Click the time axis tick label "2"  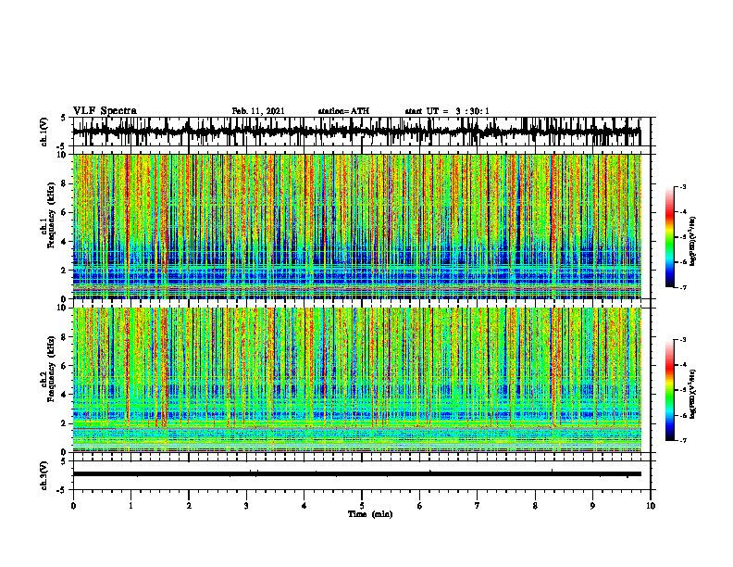(x=189, y=506)
